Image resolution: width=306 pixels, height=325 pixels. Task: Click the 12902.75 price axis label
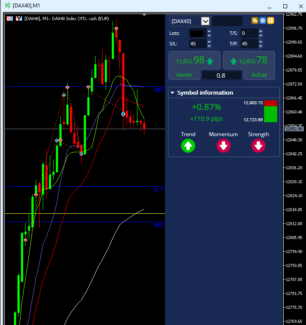pyautogui.click(x=294, y=14)
